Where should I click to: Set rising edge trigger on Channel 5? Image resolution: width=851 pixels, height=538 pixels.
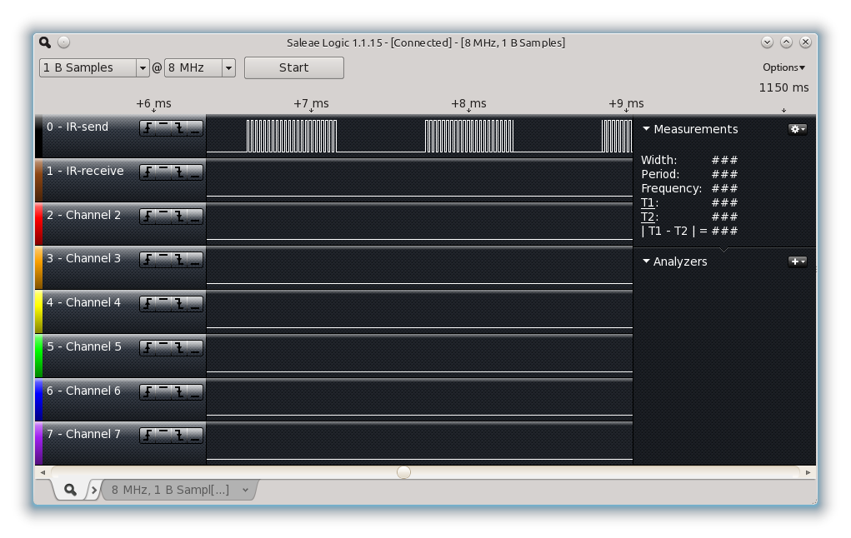pos(148,347)
